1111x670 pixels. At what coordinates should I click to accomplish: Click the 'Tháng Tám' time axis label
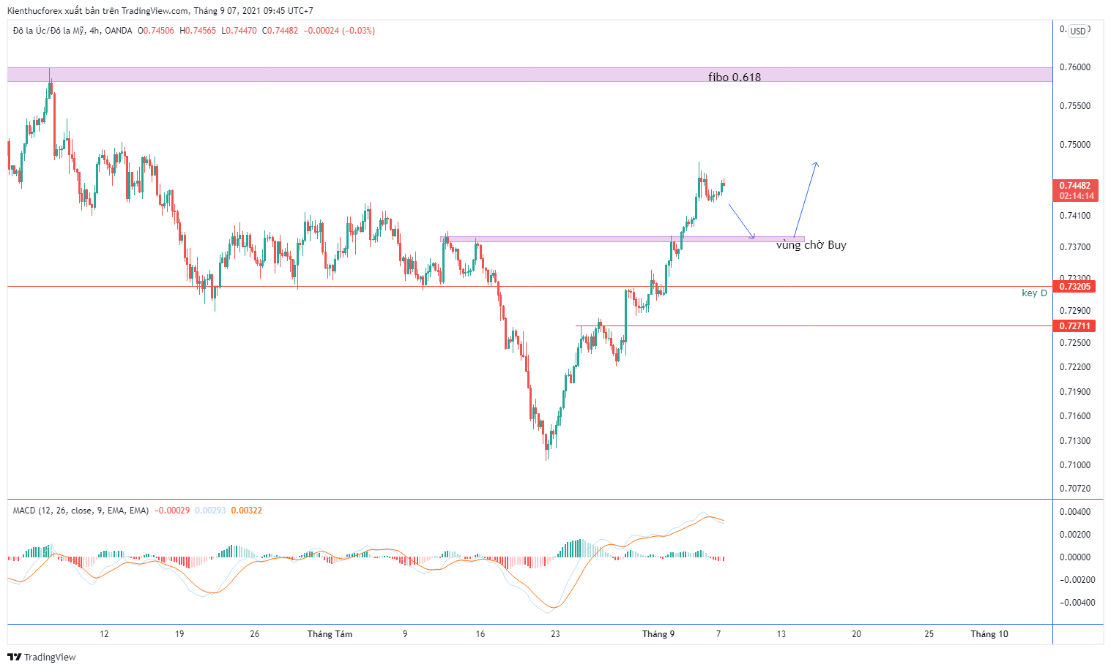point(330,634)
